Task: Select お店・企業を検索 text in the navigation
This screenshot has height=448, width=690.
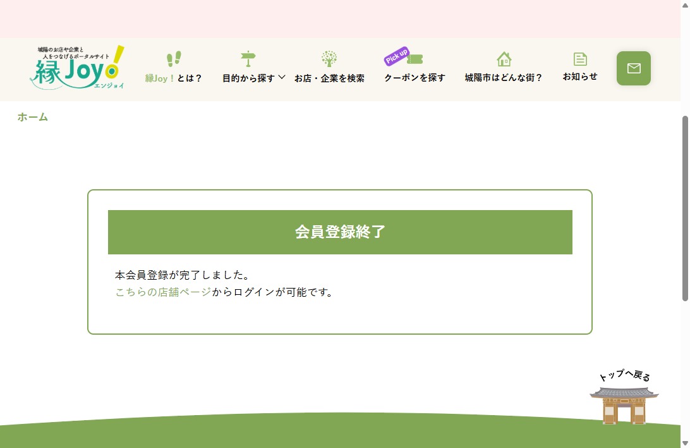Action: coord(329,78)
